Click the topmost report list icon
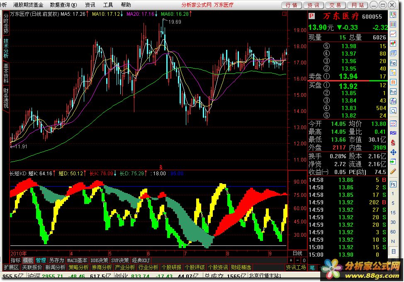Screen dimensions: 404x282 [x=393, y=15]
